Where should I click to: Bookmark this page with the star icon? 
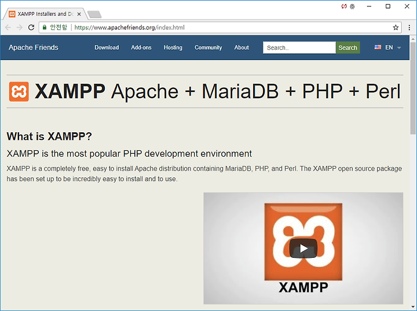point(396,27)
